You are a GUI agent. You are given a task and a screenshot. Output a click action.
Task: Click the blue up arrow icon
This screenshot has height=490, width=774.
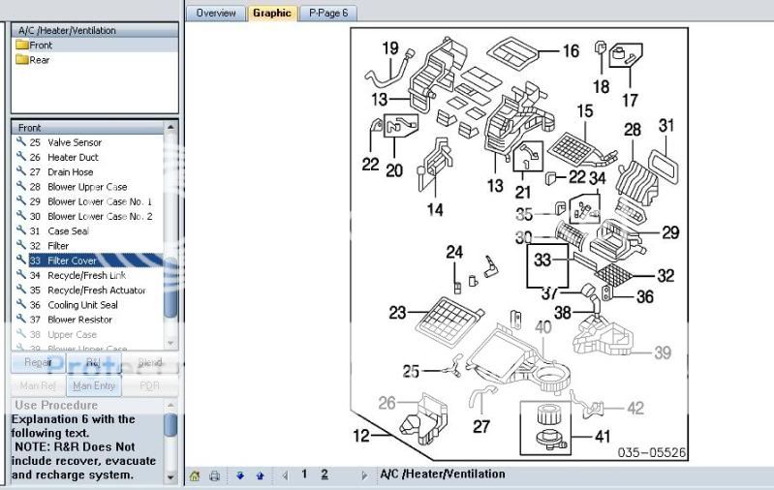260,475
